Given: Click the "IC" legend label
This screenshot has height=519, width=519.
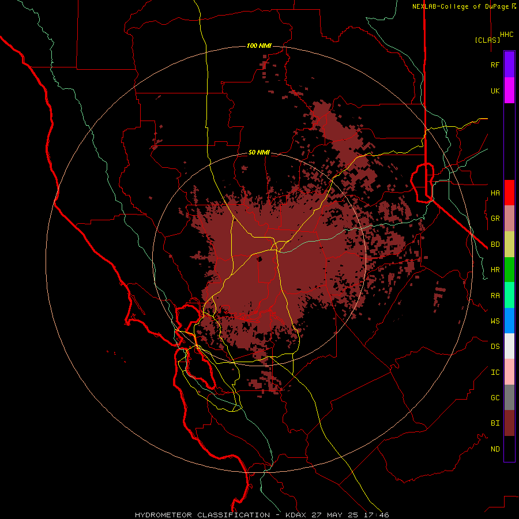Looking at the screenshot, I should pos(495,373).
